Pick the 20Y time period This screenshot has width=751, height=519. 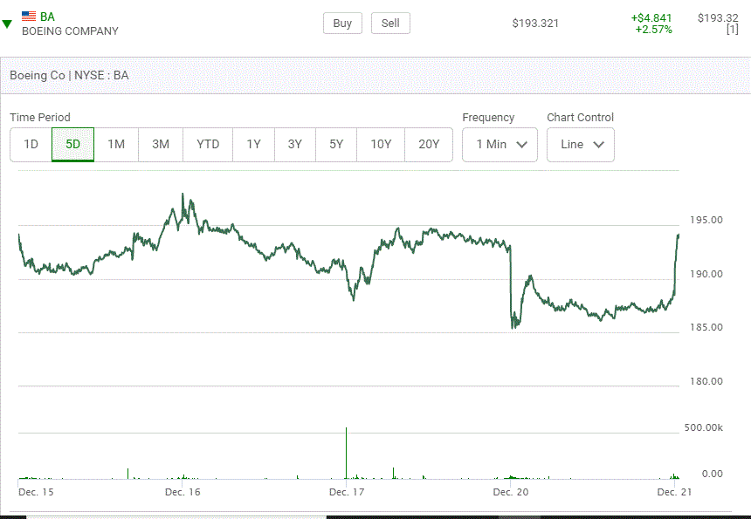[429, 145]
